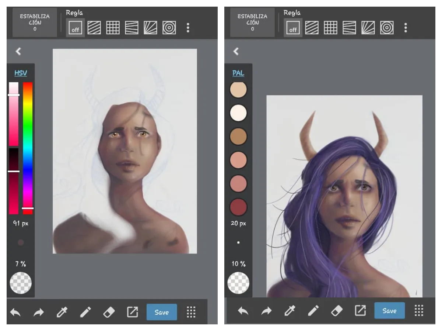Pick the dusty rose palette swatch
Viewport: 442px width, 331px height.
(x=238, y=184)
